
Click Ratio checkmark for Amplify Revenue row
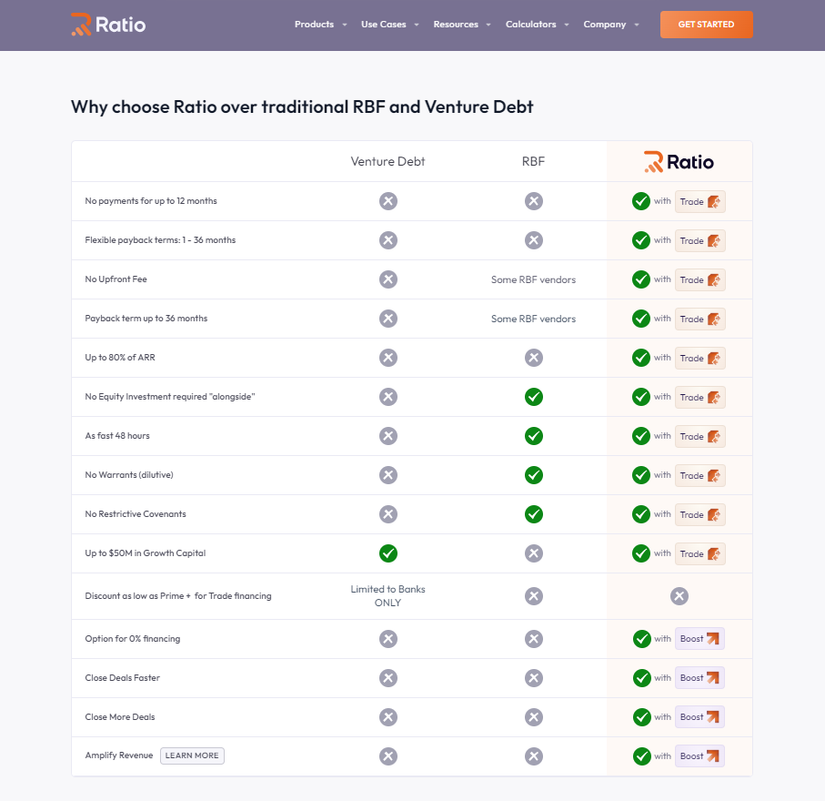click(642, 756)
